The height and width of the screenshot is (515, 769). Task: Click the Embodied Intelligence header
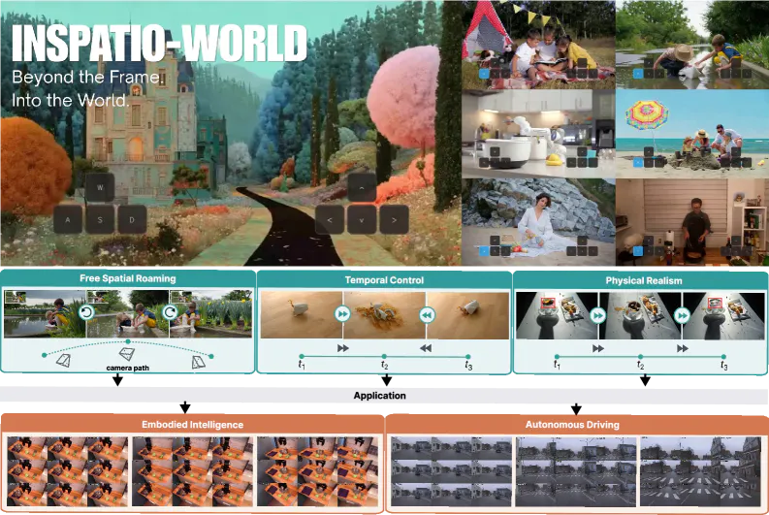[192, 424]
